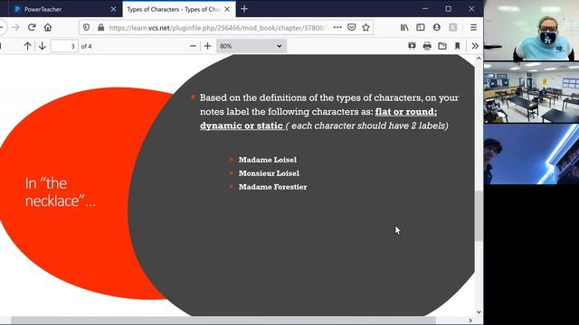
Task: Click the underlined "flat or round;" text
Action: (406, 112)
